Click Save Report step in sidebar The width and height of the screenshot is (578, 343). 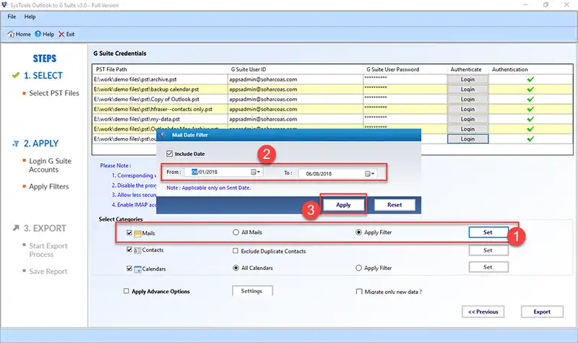pyautogui.click(x=48, y=272)
